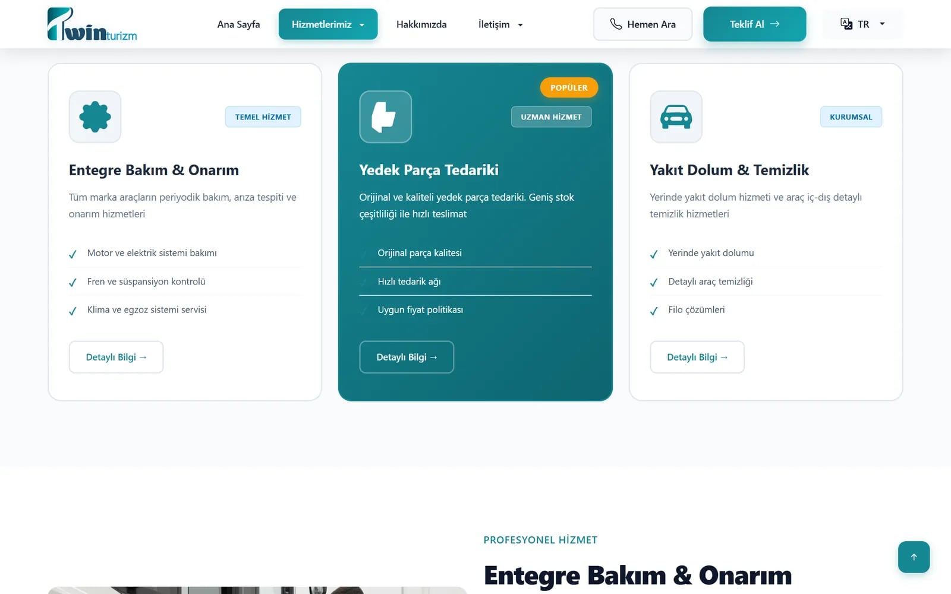Go to Ana Sayfa page
The width and height of the screenshot is (951, 594).
(x=238, y=24)
